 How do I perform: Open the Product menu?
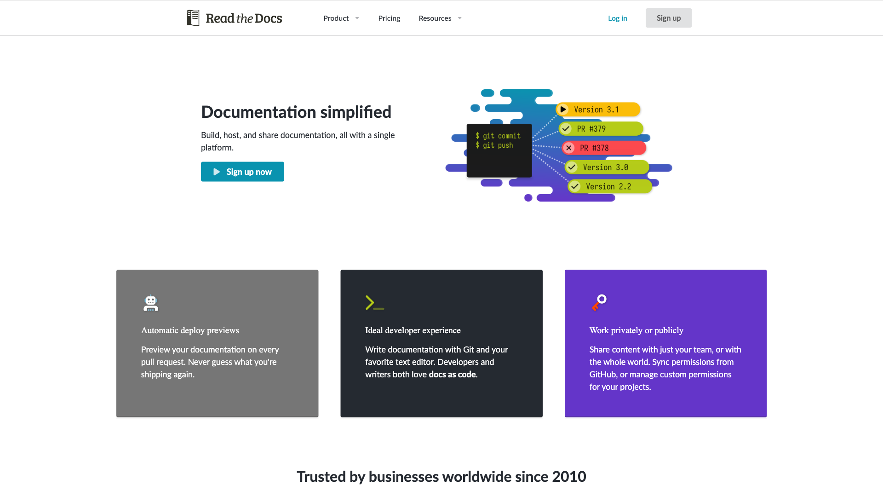tap(336, 18)
